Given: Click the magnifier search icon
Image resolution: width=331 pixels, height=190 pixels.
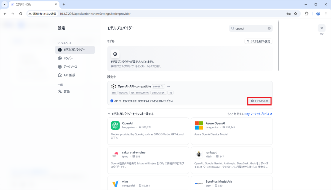Looking at the screenshot, I should pos(233,28).
